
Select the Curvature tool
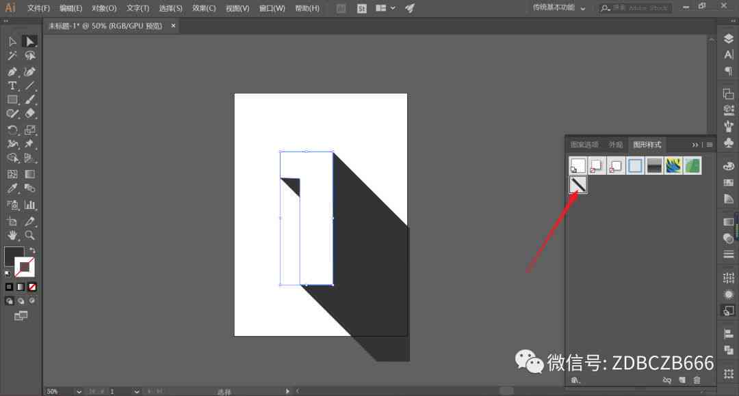click(29, 72)
